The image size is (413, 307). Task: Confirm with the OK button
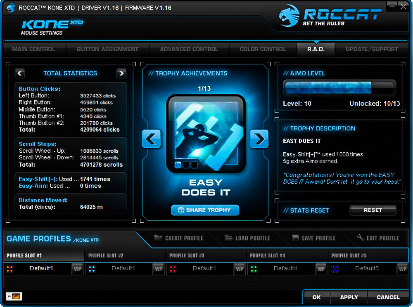316,297
